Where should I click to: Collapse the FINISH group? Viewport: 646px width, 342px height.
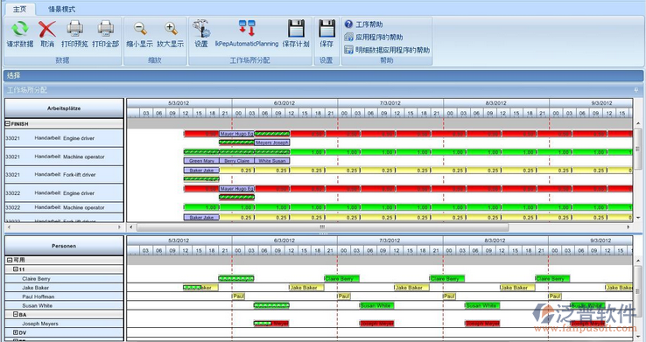click(8, 123)
